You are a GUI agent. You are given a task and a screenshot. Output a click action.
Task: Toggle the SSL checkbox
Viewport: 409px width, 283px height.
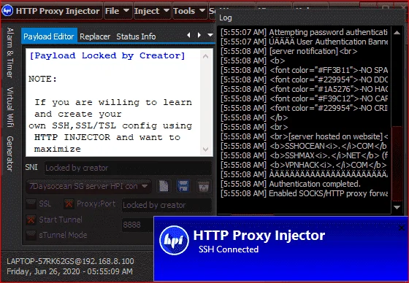point(31,203)
